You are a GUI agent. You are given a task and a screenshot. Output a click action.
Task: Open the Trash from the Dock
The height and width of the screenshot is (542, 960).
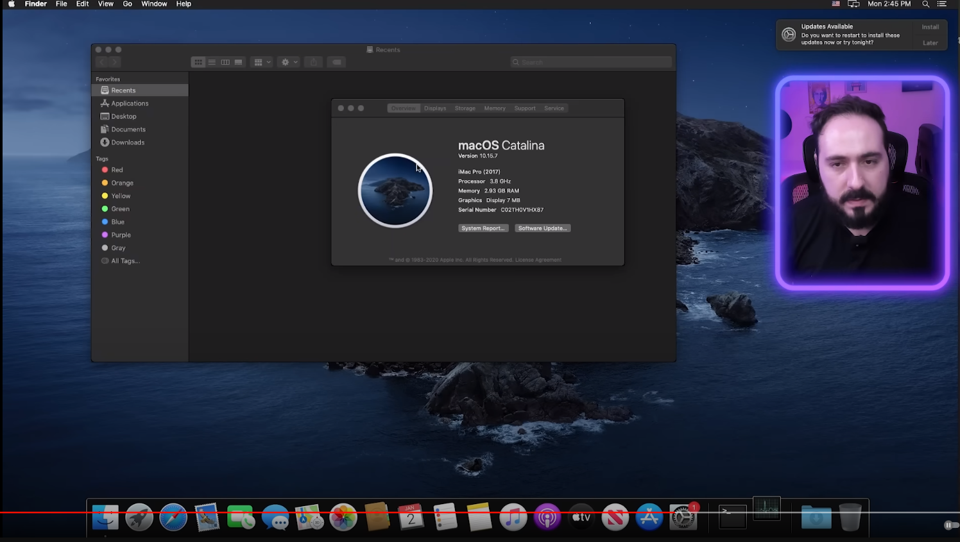(850, 517)
